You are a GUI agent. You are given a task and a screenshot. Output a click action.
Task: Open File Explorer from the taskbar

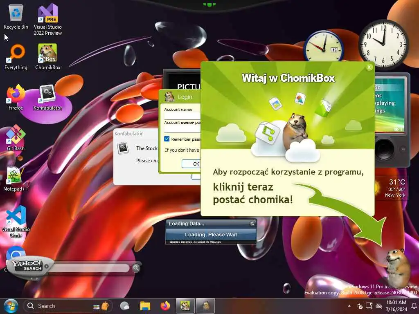[145, 306]
